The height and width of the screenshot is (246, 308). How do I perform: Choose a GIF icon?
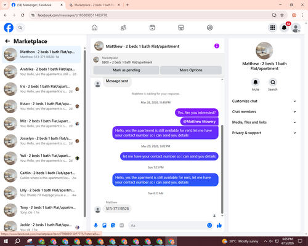click(x=122, y=226)
